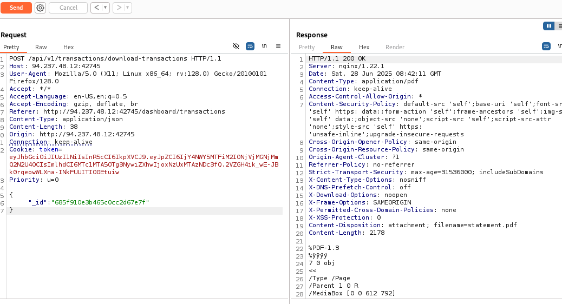Viewport: 562px width, 304px height.
Task: Toggle word wrap in Request panel
Action: pyautogui.click(x=250, y=47)
